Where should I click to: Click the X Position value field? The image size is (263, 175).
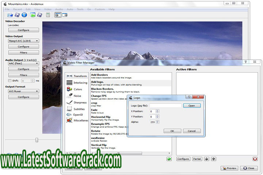tap(153, 111)
